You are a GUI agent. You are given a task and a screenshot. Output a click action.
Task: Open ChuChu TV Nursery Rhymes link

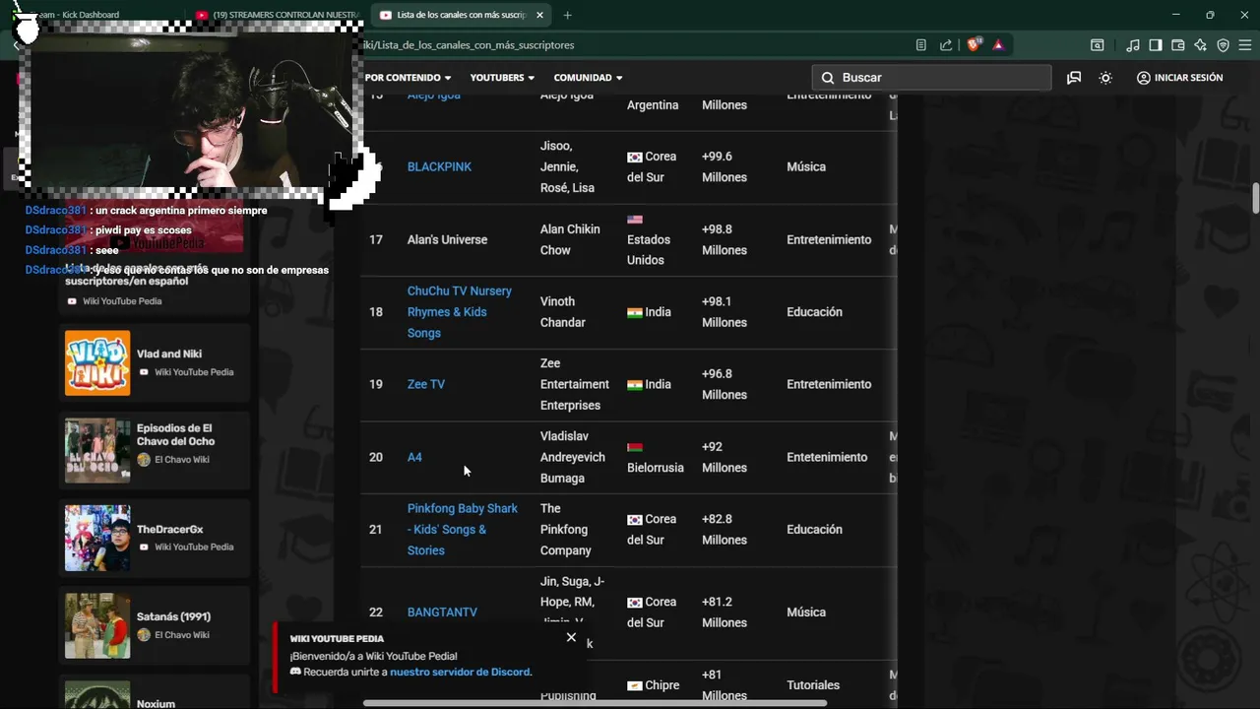(x=460, y=312)
